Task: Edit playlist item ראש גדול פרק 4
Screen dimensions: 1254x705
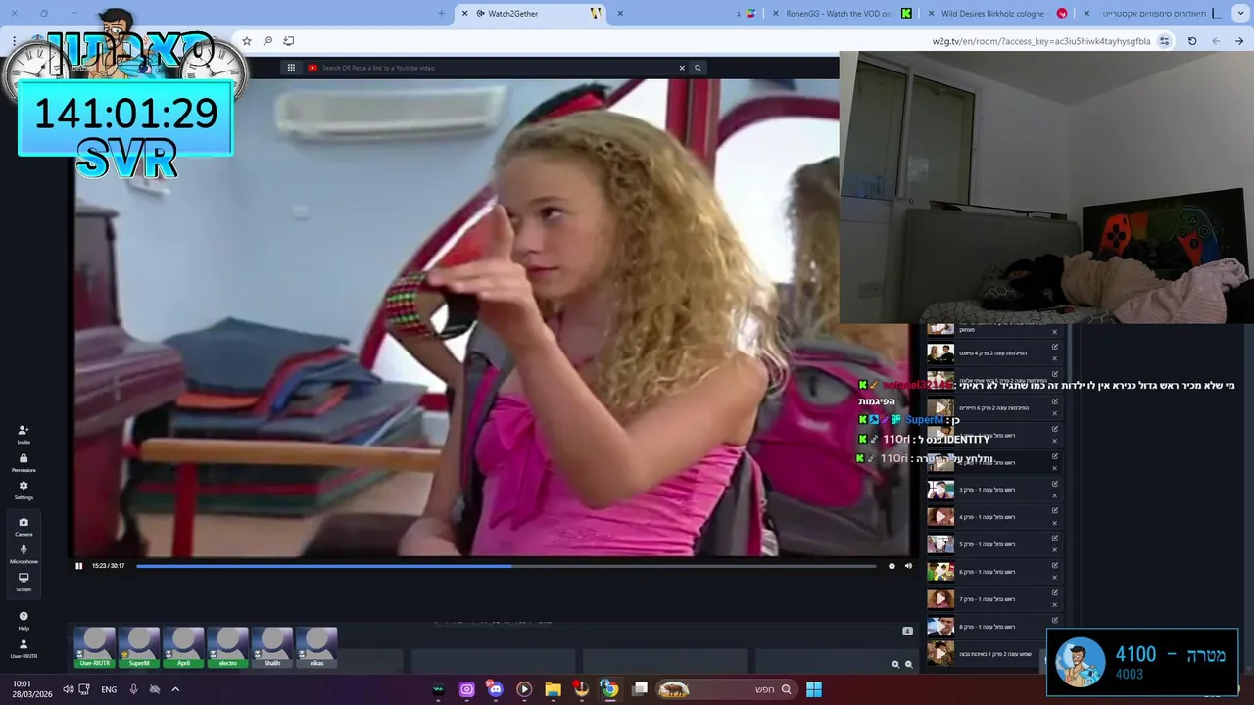Action: 1055,511
